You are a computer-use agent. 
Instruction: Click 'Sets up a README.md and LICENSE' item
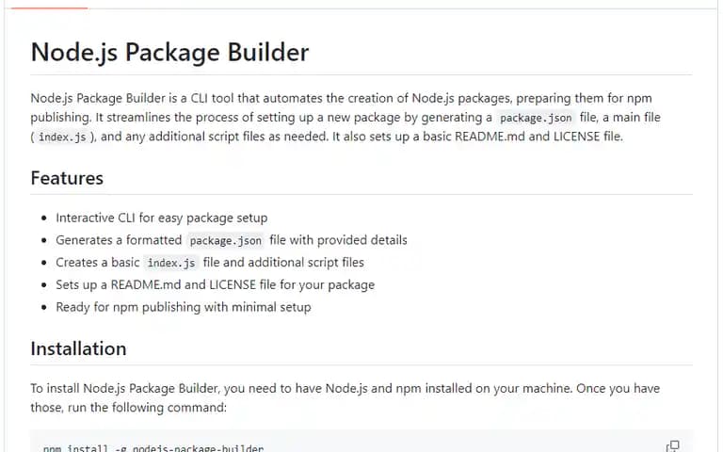[x=215, y=285]
